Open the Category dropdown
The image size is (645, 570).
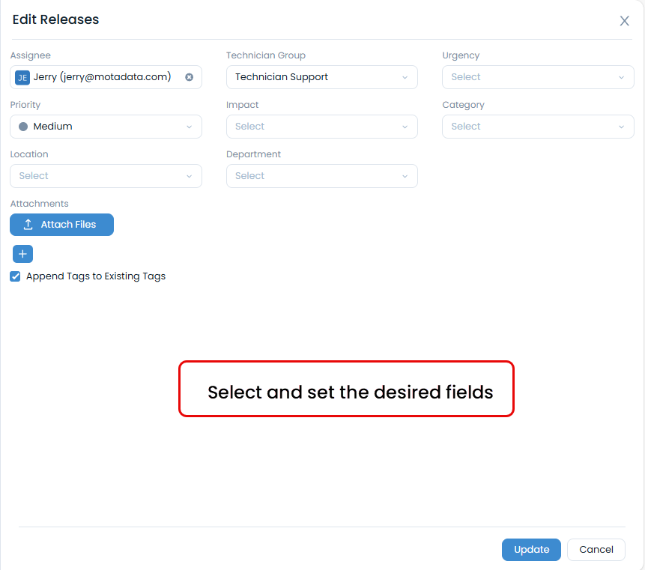[x=537, y=127]
